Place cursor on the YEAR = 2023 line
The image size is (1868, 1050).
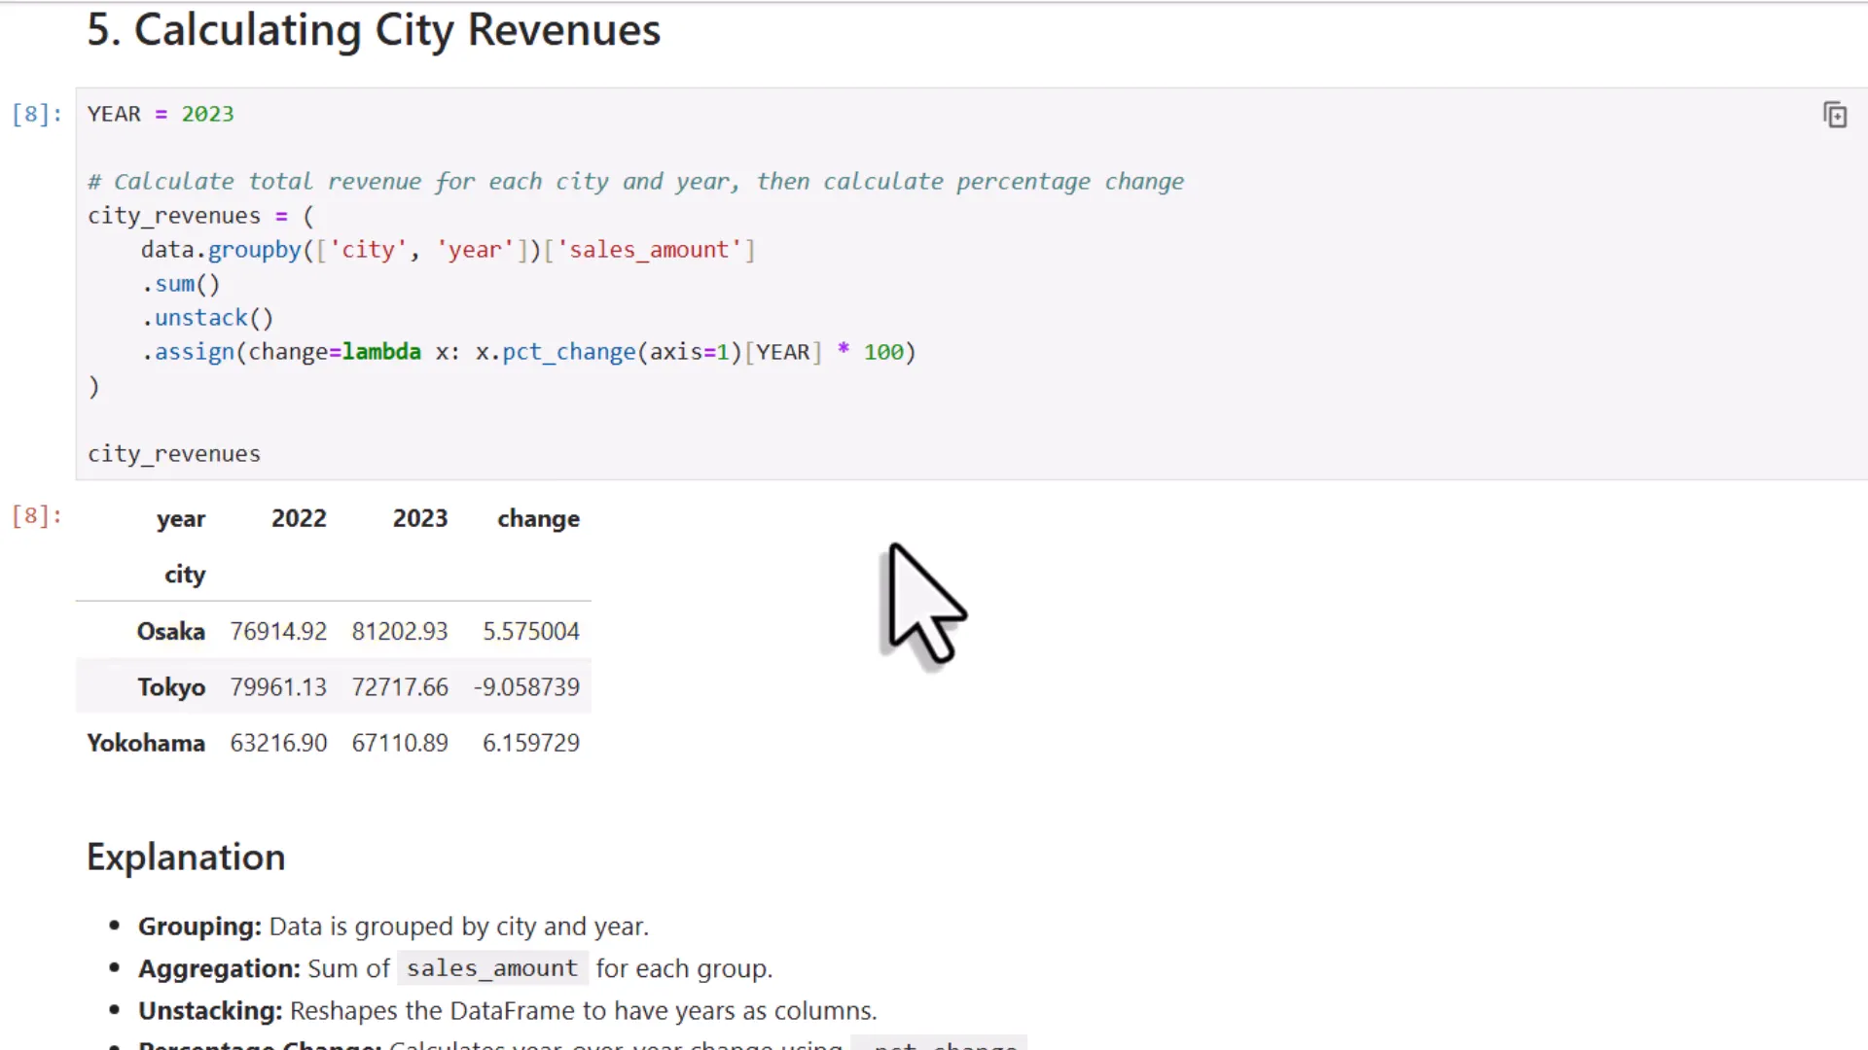tap(161, 114)
